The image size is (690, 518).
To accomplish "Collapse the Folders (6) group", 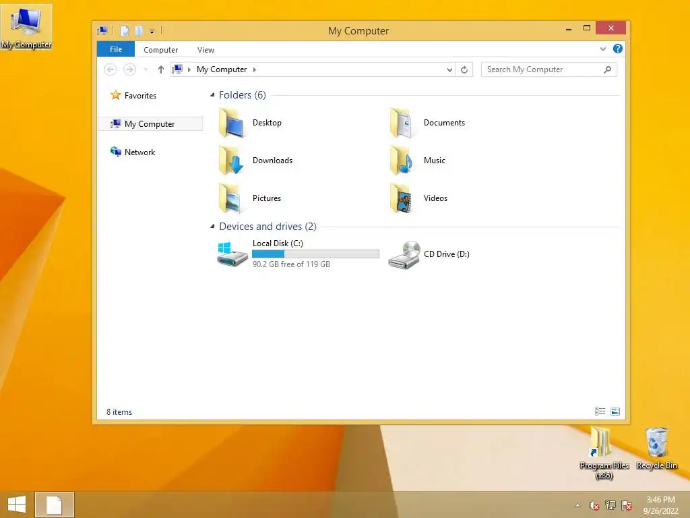I will pos(212,94).
